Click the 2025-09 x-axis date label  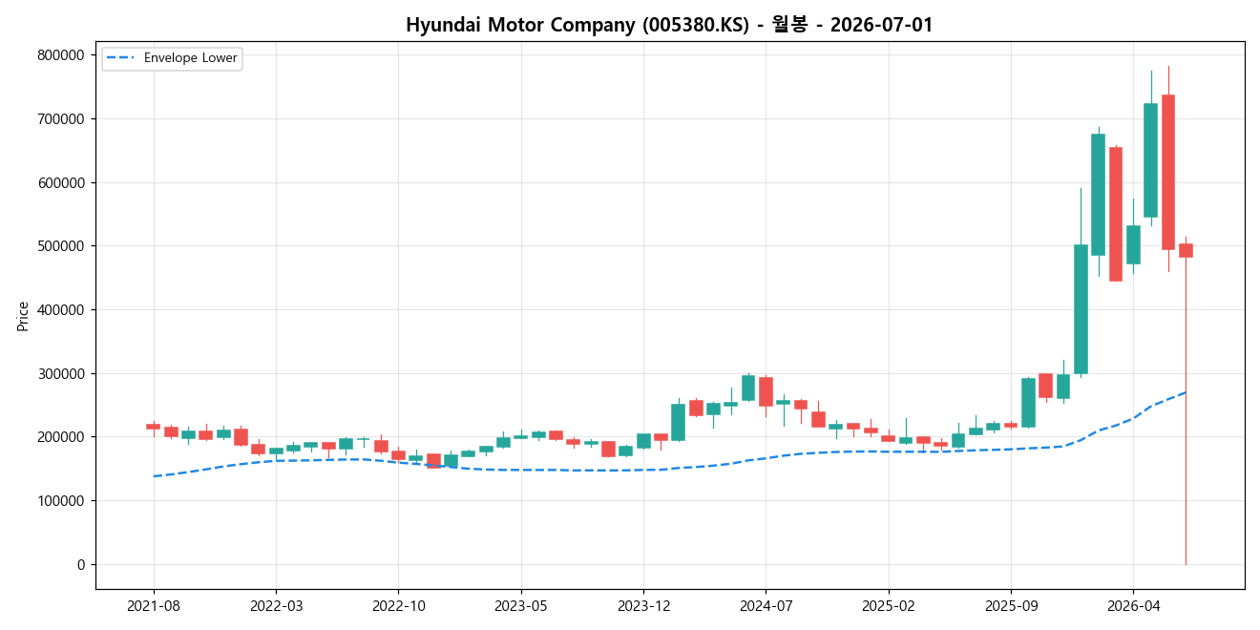(1011, 605)
